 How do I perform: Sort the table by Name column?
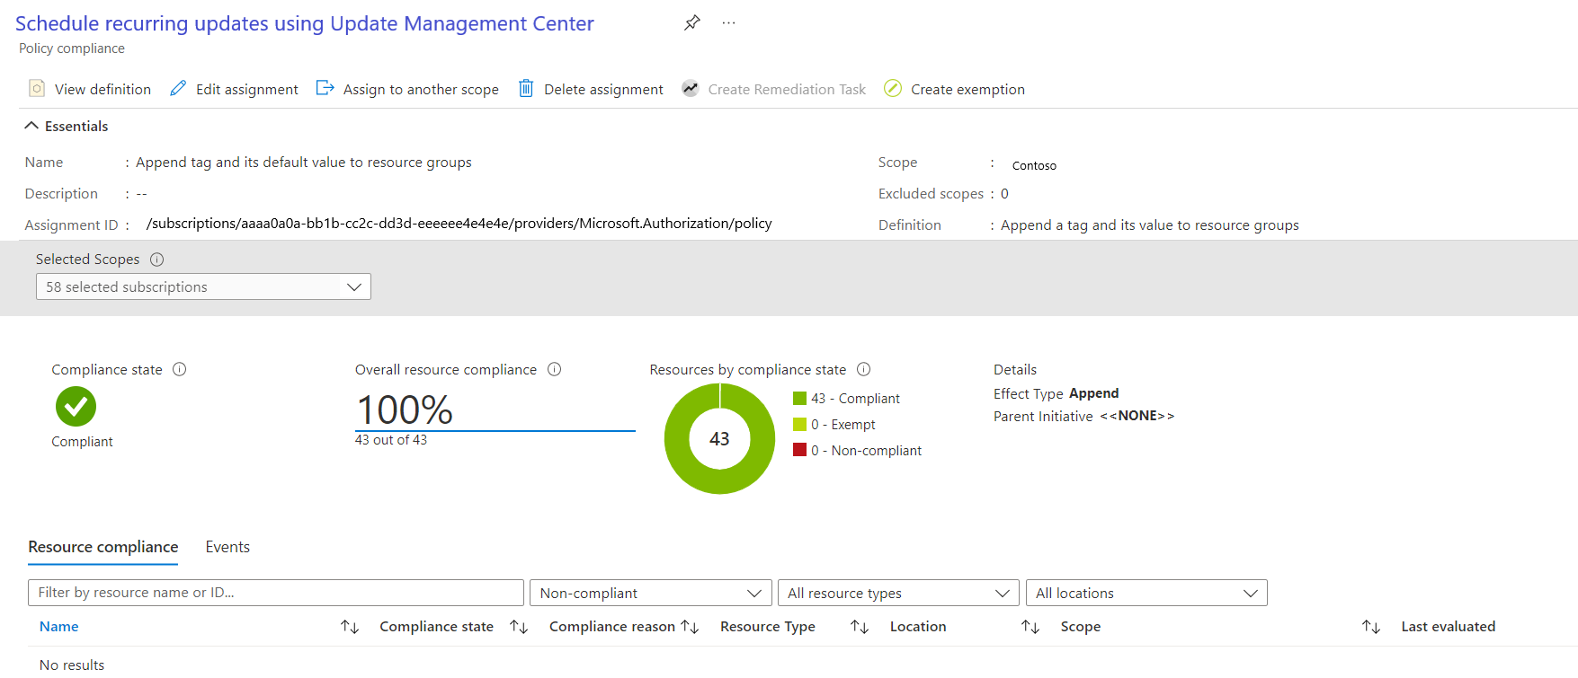coord(59,627)
